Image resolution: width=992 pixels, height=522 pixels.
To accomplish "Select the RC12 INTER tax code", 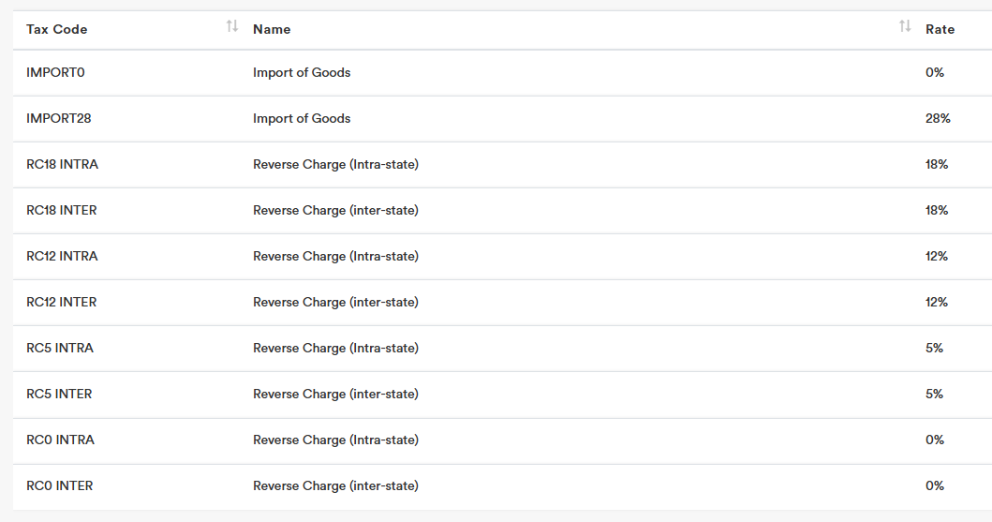I will [62, 302].
